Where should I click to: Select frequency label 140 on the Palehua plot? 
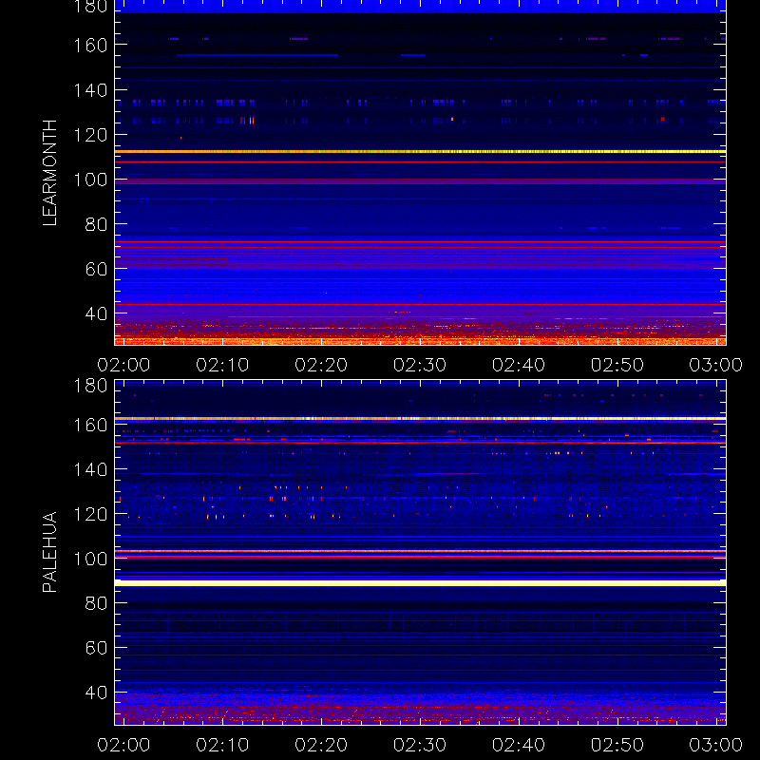click(90, 469)
